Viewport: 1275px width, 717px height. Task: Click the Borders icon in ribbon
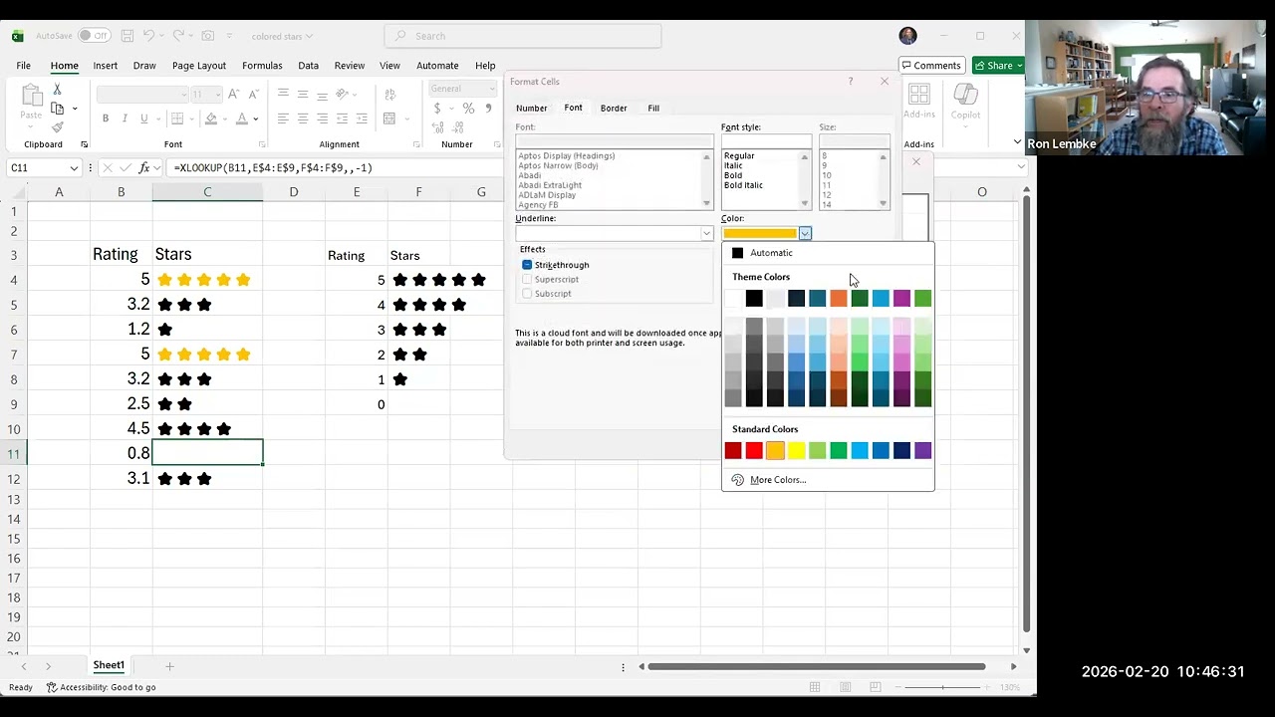tap(176, 119)
